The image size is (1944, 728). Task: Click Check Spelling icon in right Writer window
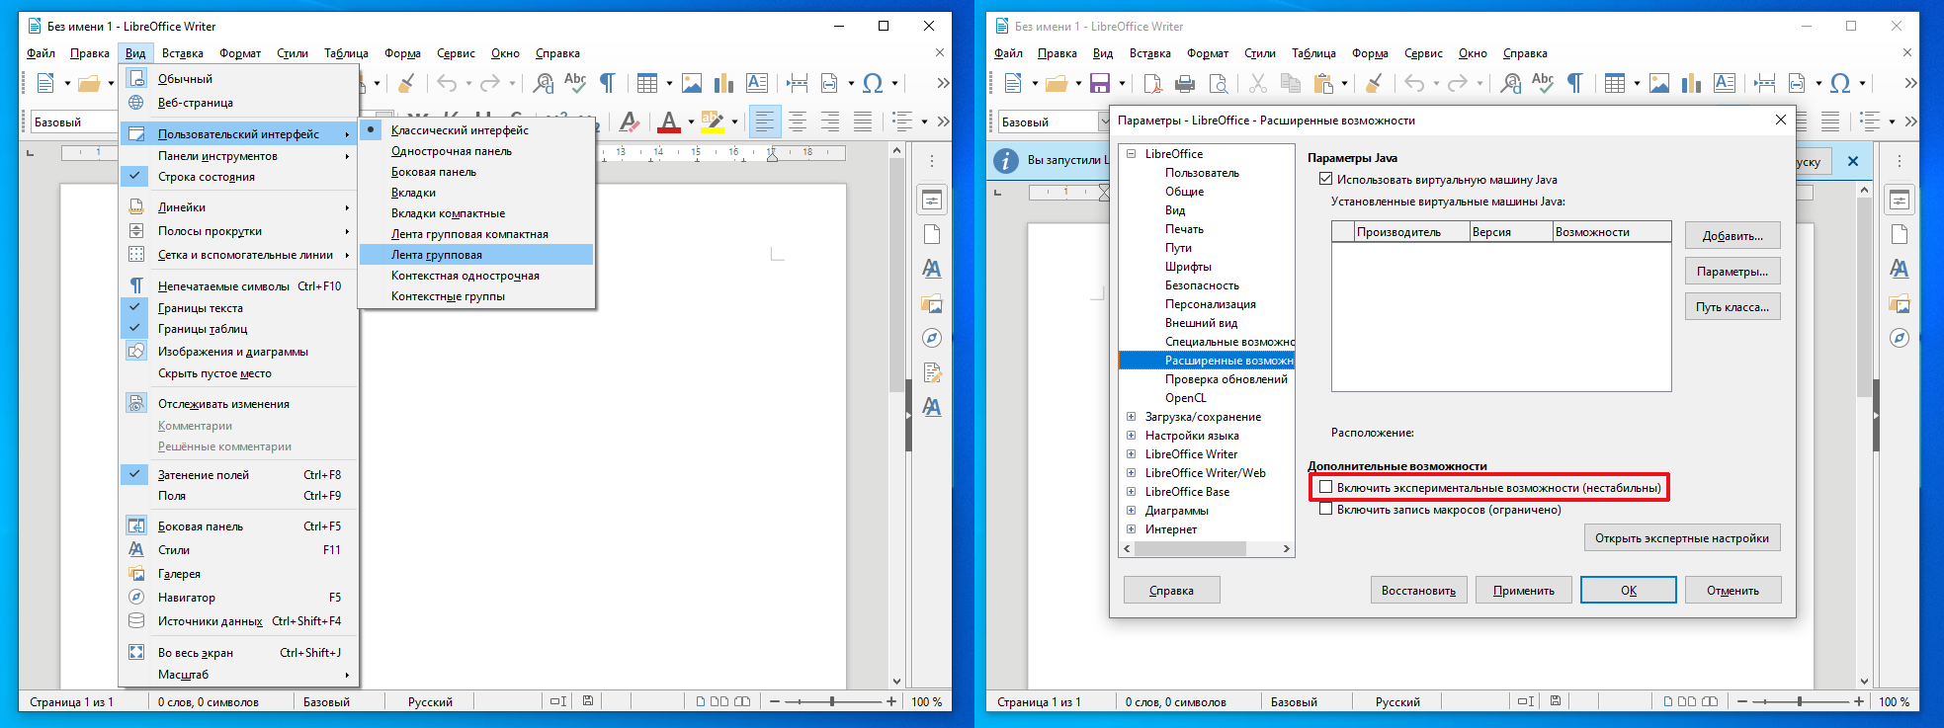tap(1543, 83)
